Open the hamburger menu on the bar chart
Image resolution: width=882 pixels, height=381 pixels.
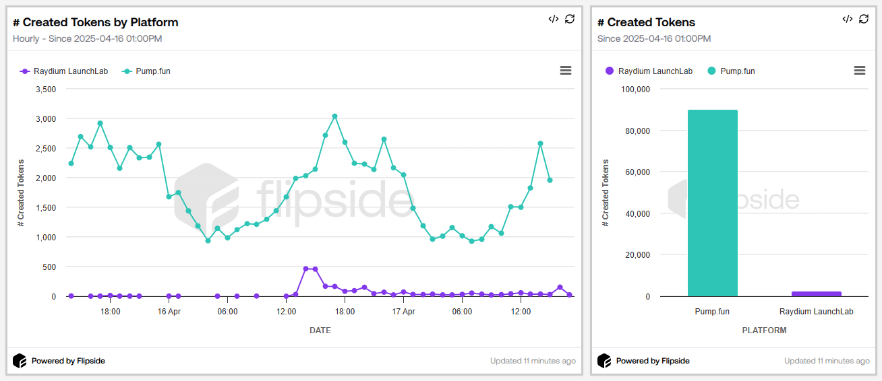(x=859, y=71)
